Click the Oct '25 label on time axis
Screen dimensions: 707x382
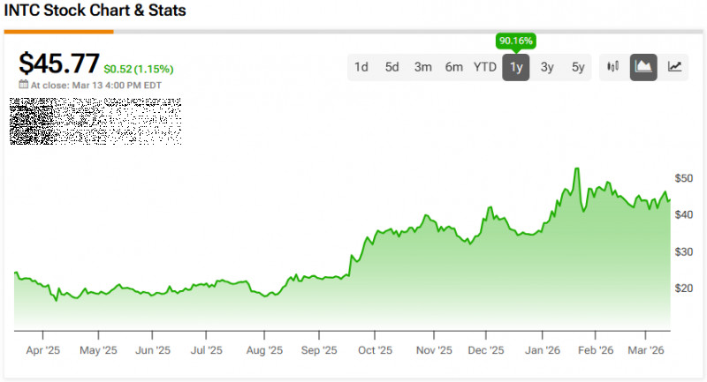tap(375, 349)
